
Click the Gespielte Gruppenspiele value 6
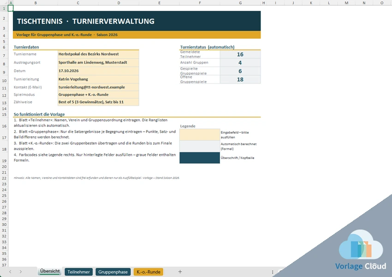240,71
